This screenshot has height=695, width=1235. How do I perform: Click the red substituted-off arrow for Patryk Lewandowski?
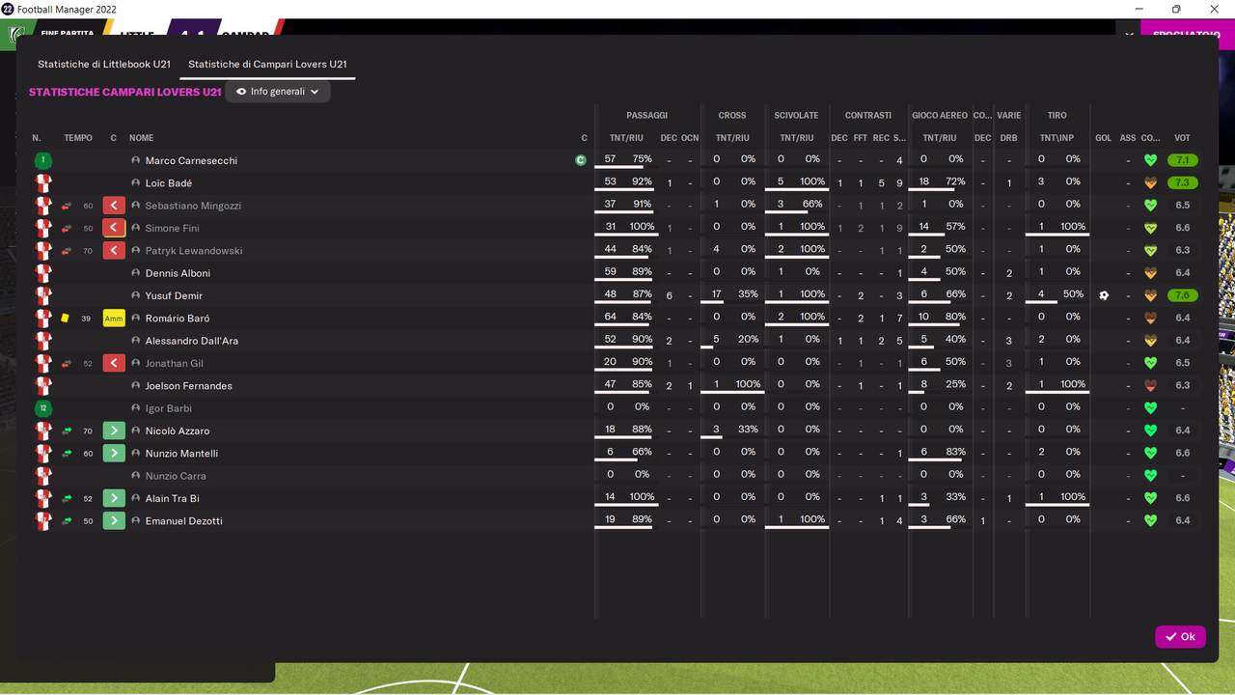point(114,251)
